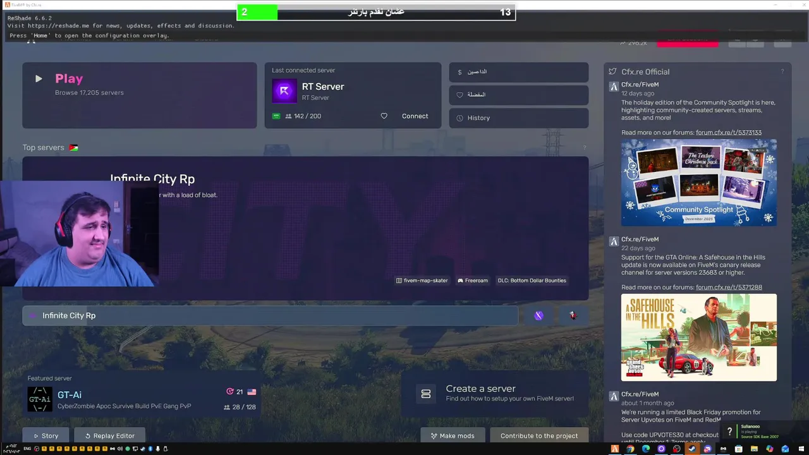This screenshot has width=809, height=455.
Task: Click the Create a server stack icon
Action: (426, 394)
